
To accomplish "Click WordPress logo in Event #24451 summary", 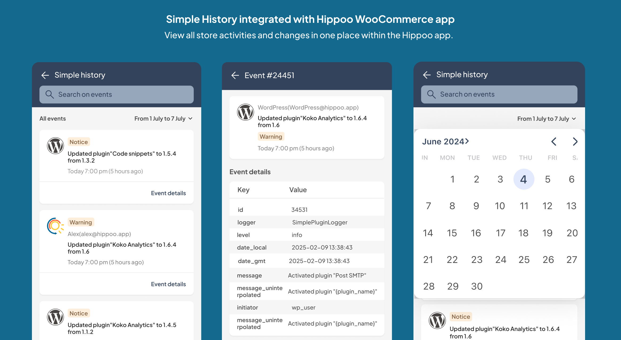I will 245,112.
